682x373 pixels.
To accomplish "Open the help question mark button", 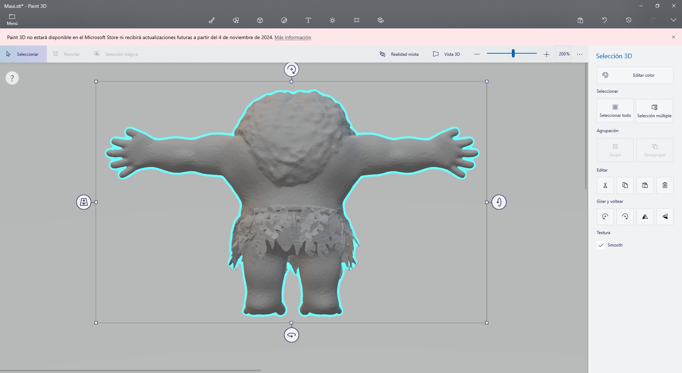I will (12, 78).
